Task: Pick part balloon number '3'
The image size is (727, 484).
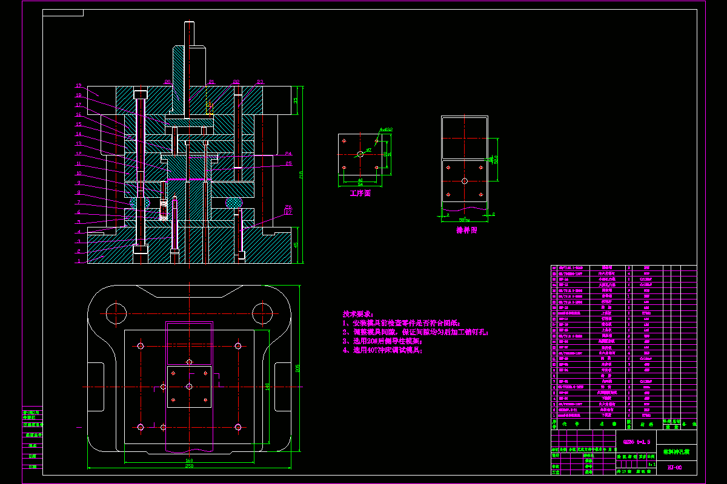Action: click(79, 241)
